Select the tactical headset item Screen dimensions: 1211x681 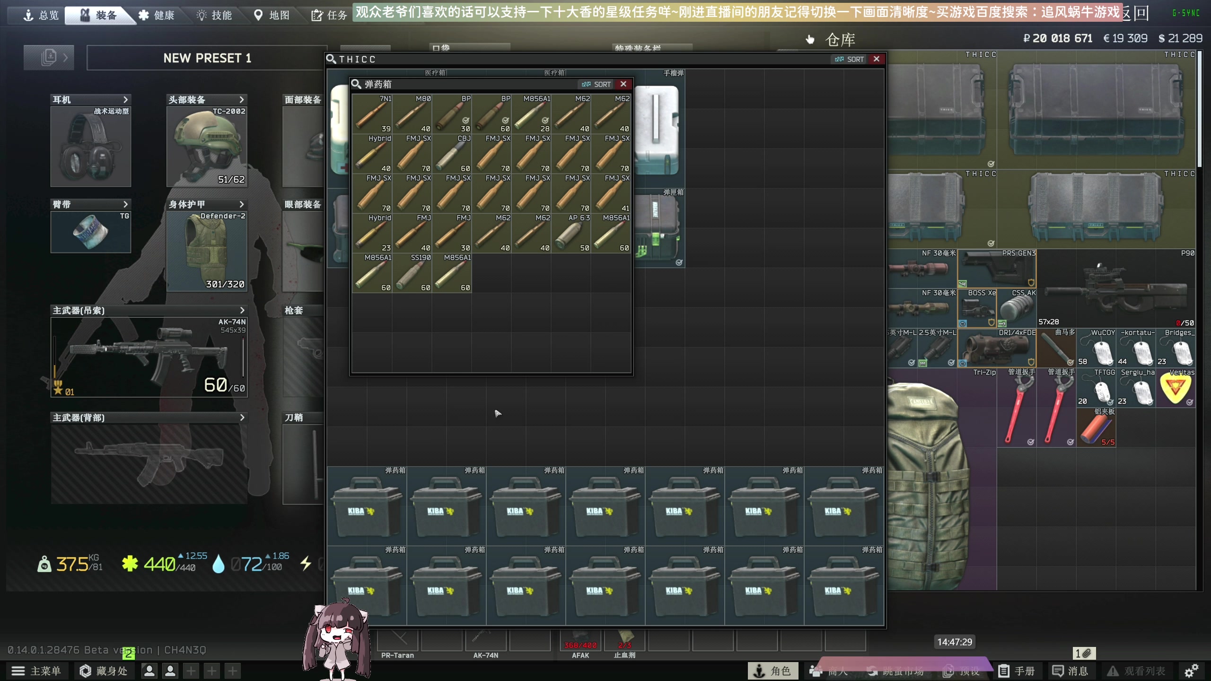point(91,146)
